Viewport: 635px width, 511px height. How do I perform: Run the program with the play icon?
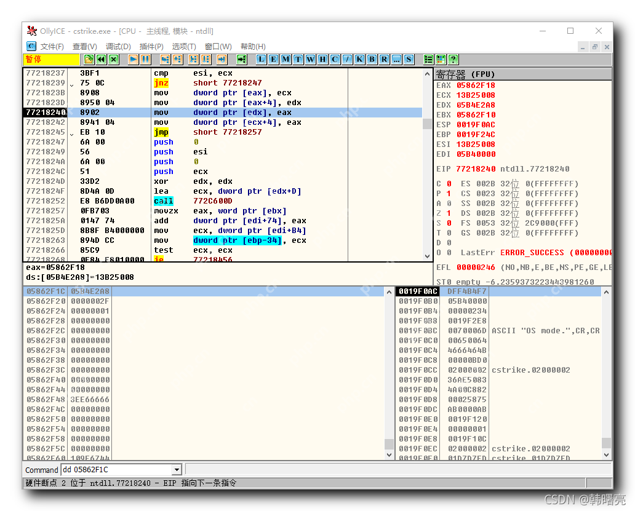click(133, 60)
